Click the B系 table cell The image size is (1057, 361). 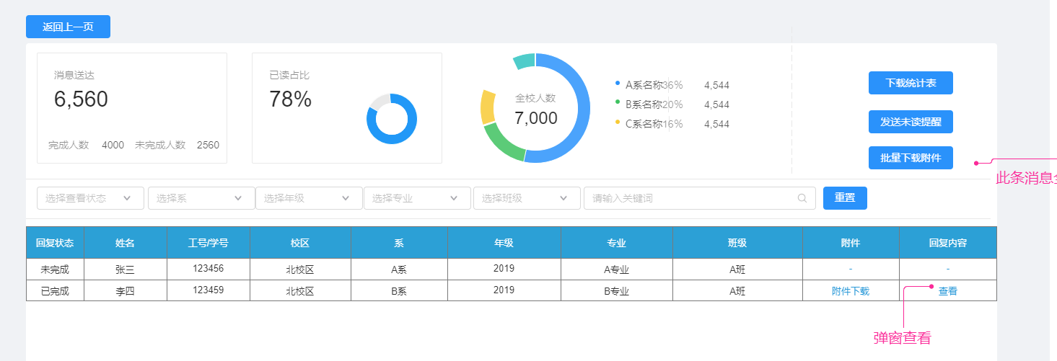[x=399, y=291]
